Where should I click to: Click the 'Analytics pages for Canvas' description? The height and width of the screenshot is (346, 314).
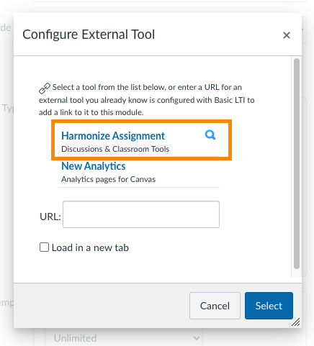[108, 179]
